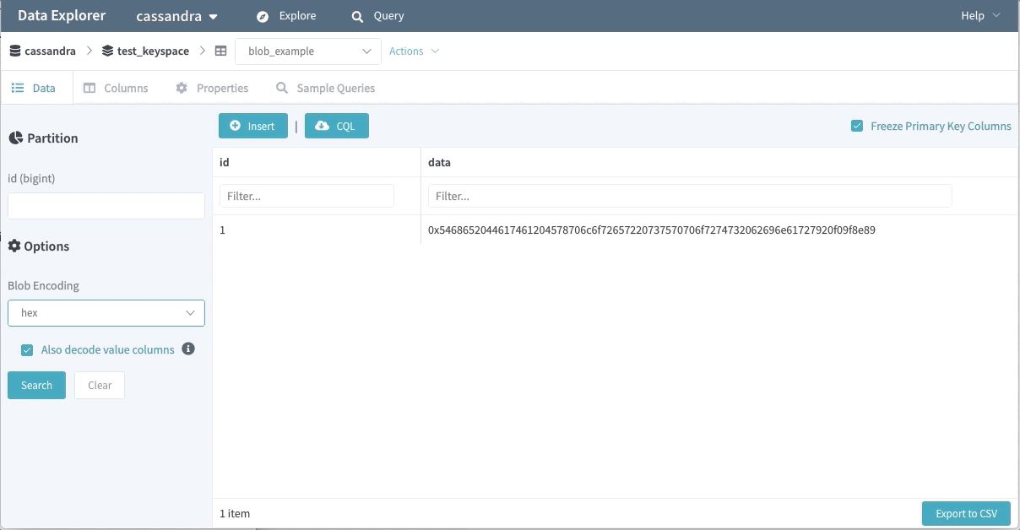
Task: Open the Blob Encoding hex dropdown
Action: coord(106,312)
